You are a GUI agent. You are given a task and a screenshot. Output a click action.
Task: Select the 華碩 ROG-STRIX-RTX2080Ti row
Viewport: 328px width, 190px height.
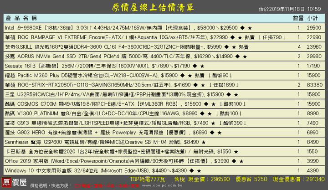tap(164, 85)
